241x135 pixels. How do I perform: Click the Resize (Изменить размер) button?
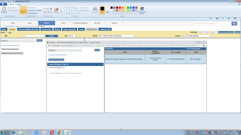point(34,10)
